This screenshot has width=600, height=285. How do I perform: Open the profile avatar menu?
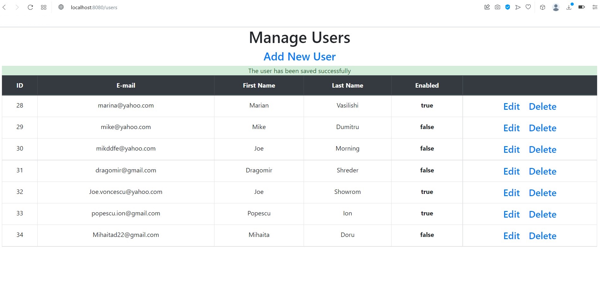556,7
